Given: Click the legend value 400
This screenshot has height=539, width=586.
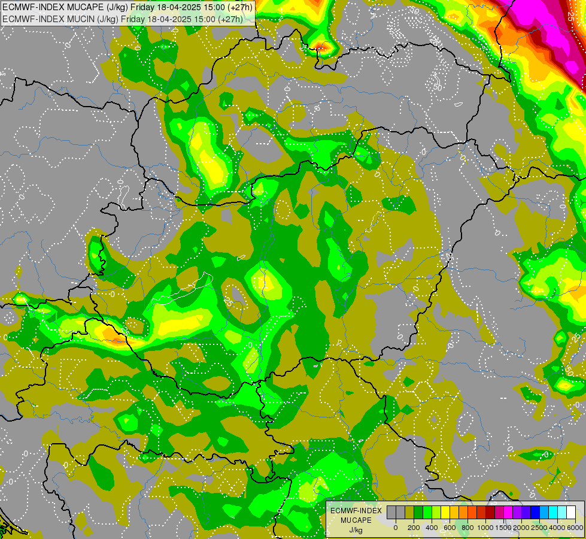Looking at the screenshot, I should coord(432,528).
